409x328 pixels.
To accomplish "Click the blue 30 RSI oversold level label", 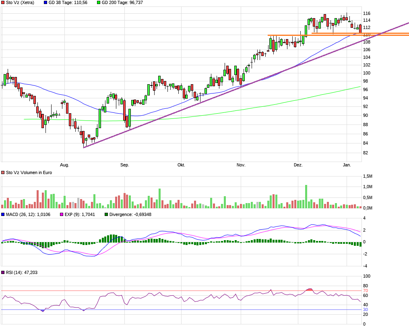I will tap(366, 309).
